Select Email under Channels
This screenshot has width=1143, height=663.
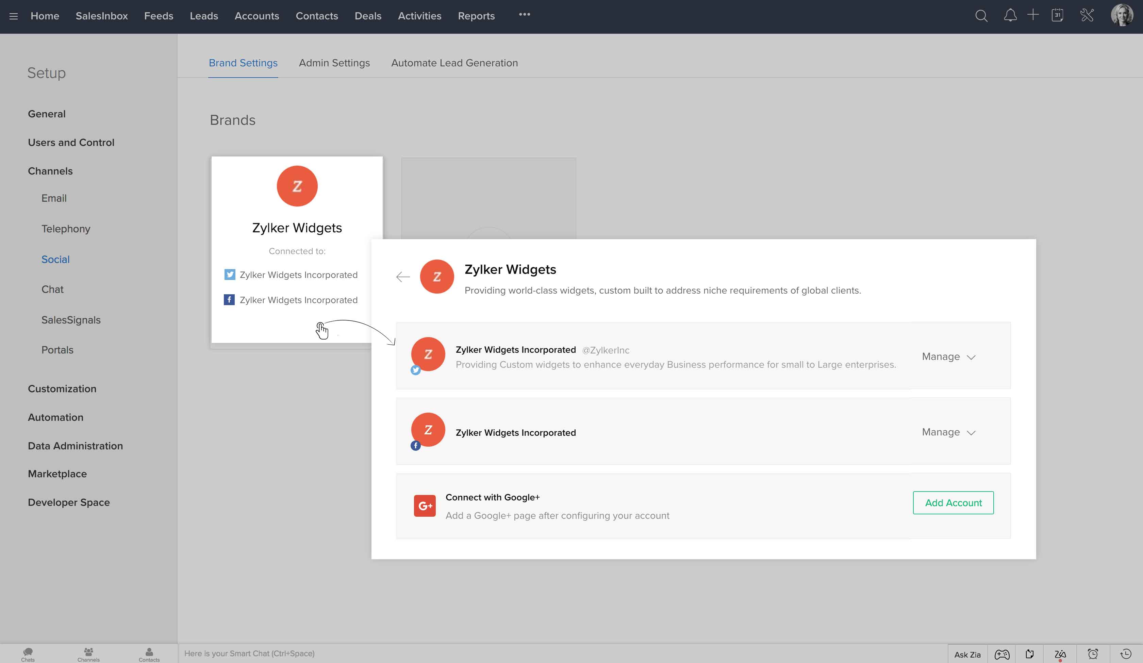54,198
